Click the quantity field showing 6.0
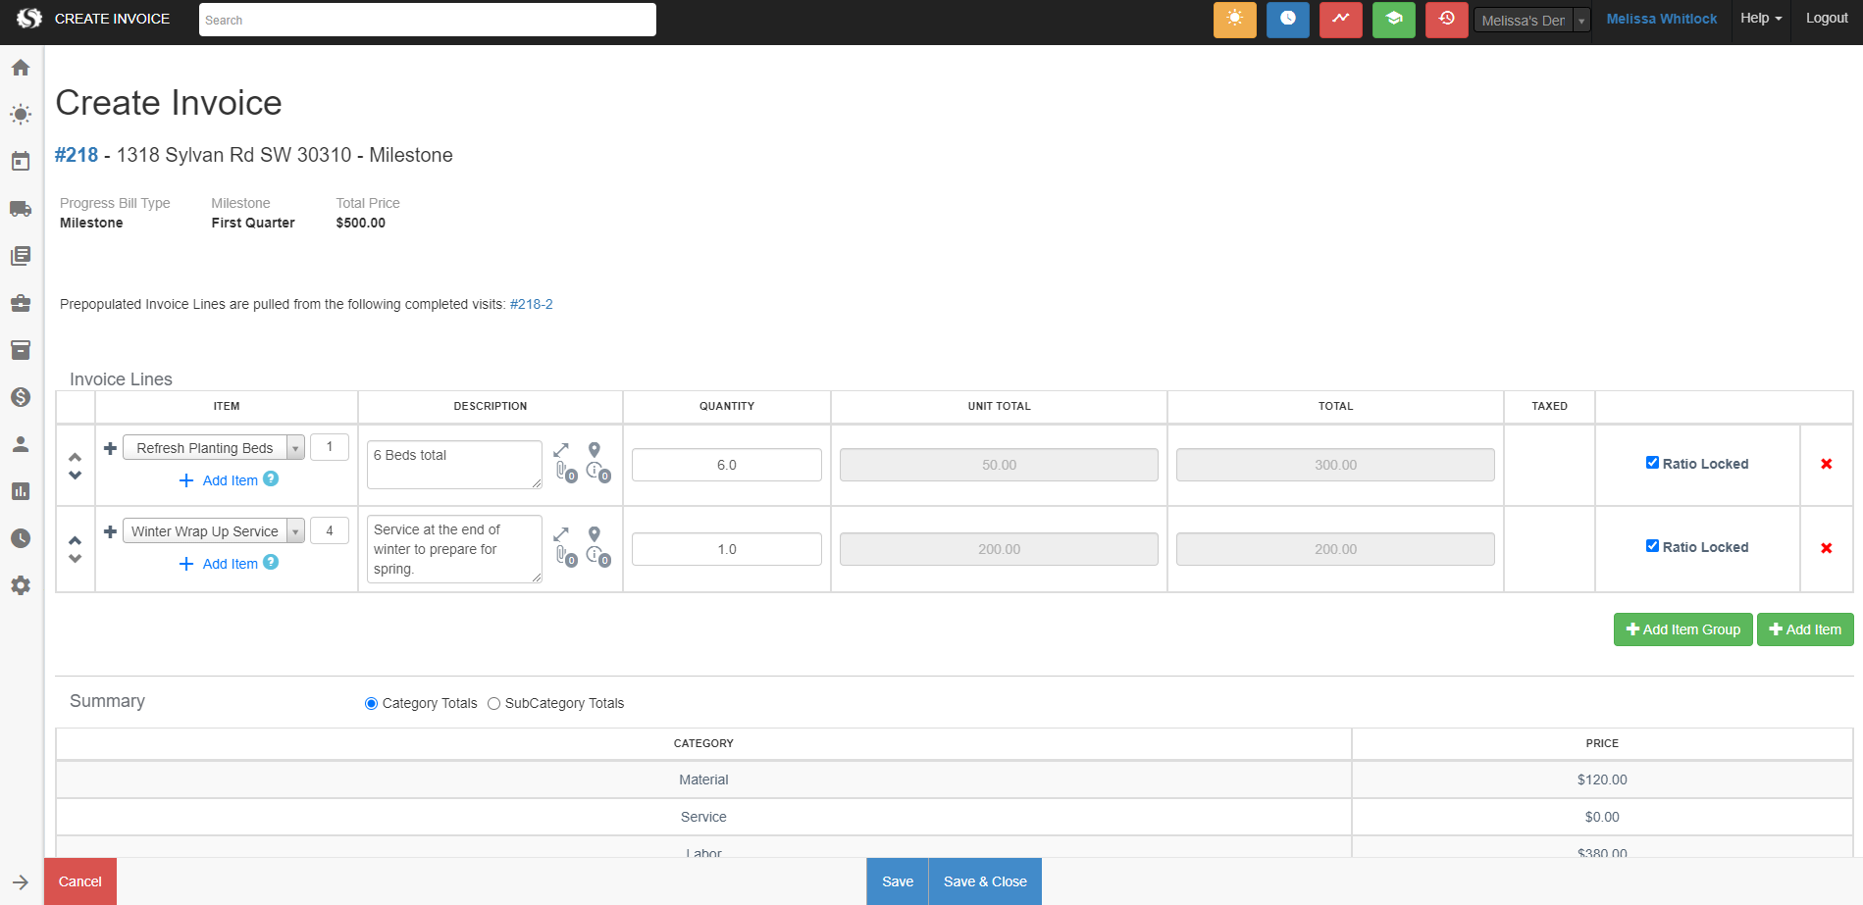 pyautogui.click(x=726, y=465)
